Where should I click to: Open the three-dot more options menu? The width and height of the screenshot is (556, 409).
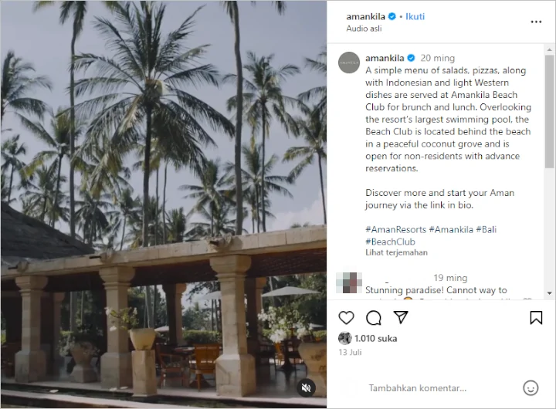point(536,22)
